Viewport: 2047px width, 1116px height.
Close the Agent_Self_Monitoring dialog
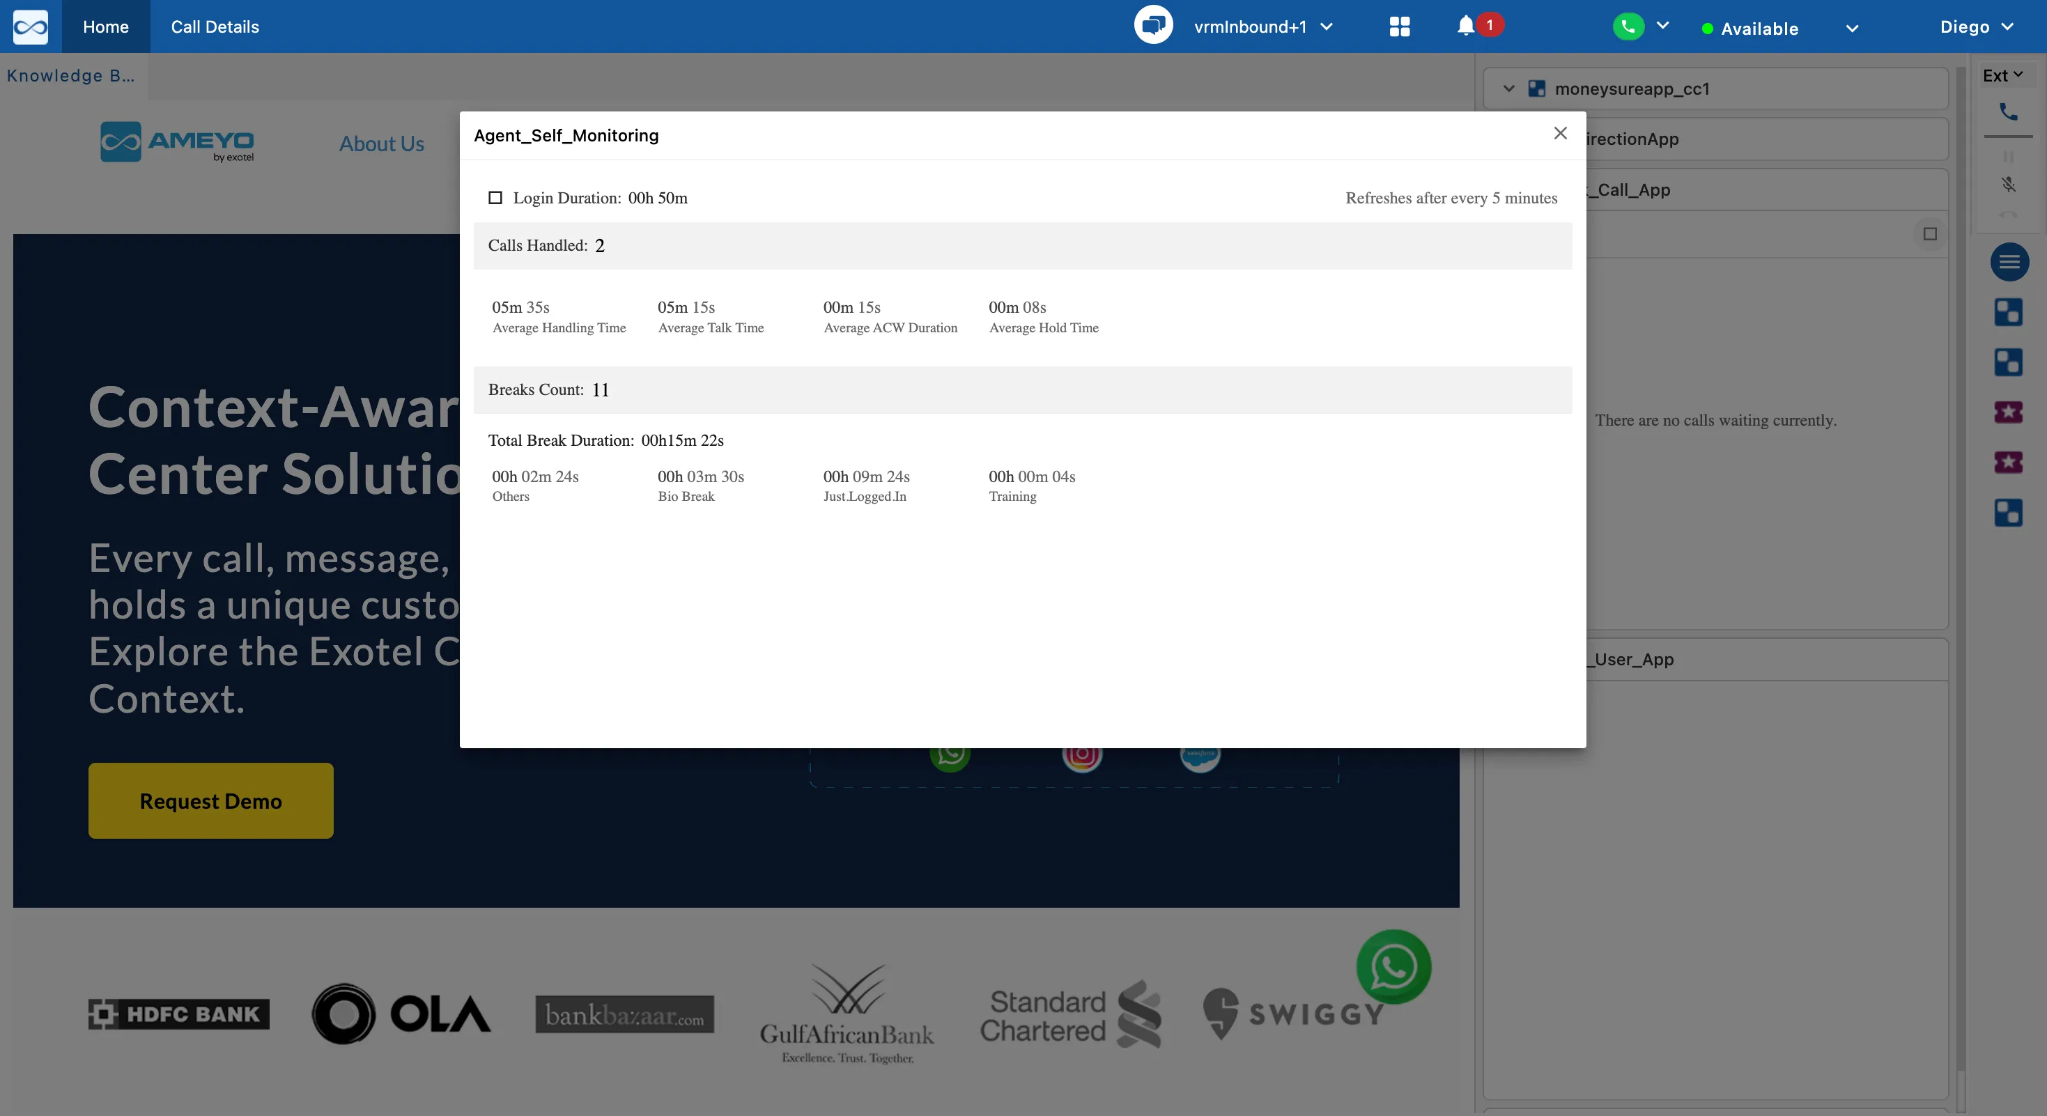1560,134
